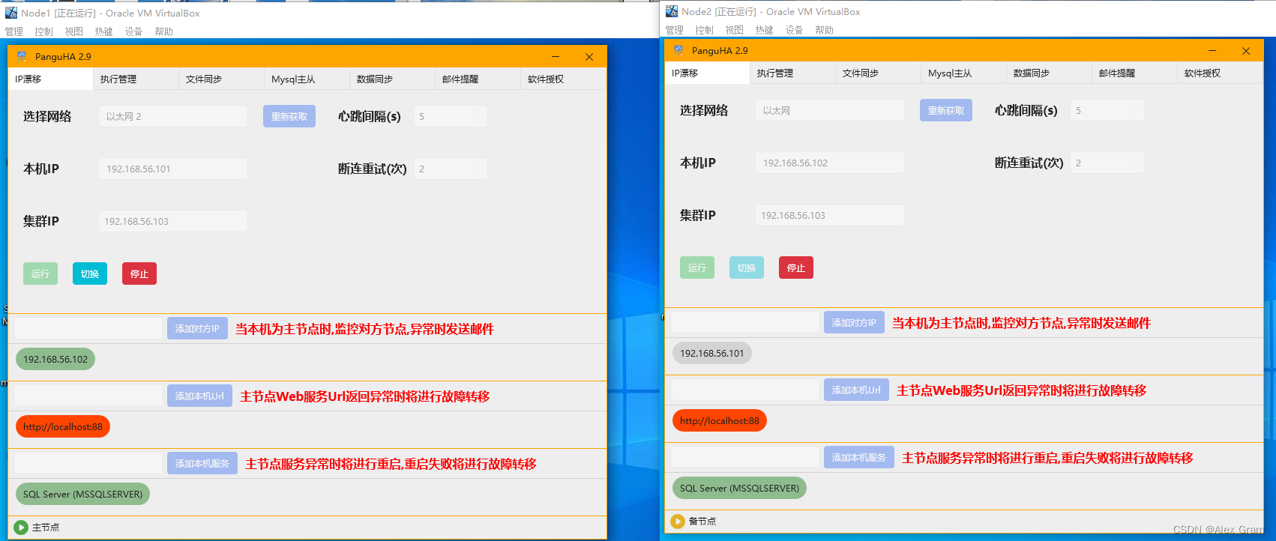
Task: Switch to 邮件提醒 tab in Node1
Action: point(478,79)
